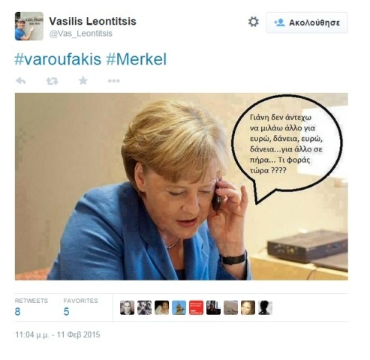The height and width of the screenshot is (360, 370).
Task: Open the three-dots more options icon
Action: [114, 81]
